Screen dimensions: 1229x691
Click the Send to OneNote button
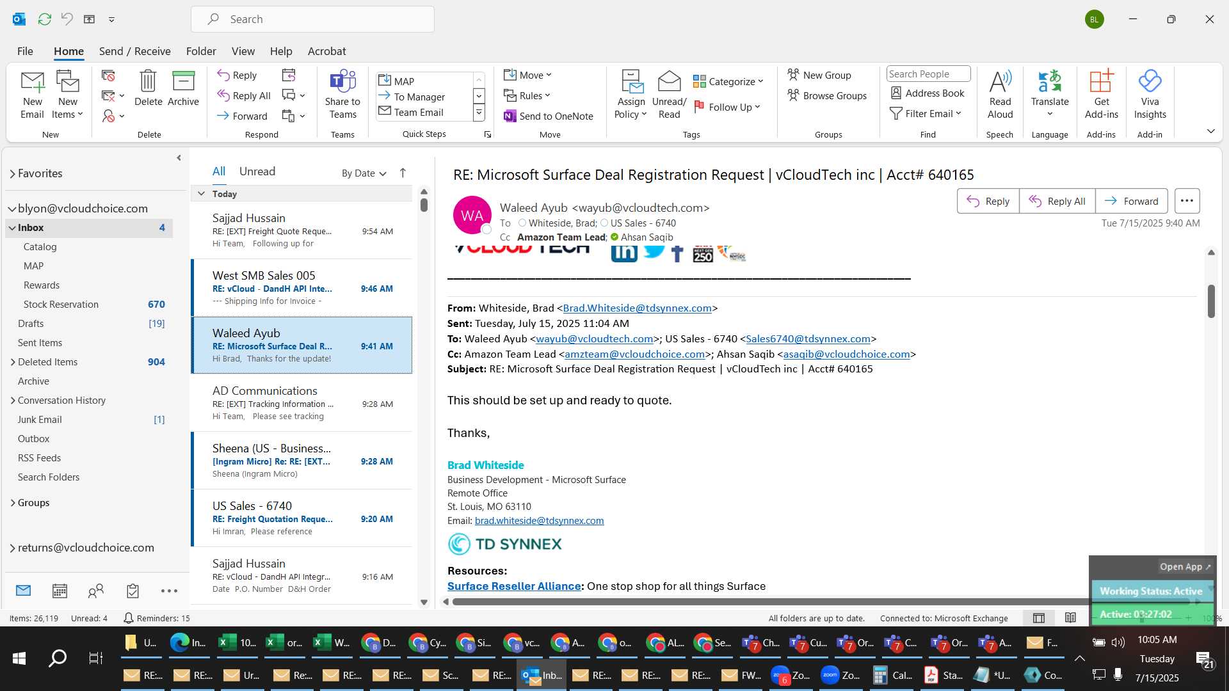pyautogui.click(x=549, y=116)
